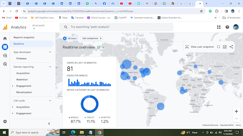Open the All accounts dropdown
The image size is (243, 136).
click(x=38, y=27)
